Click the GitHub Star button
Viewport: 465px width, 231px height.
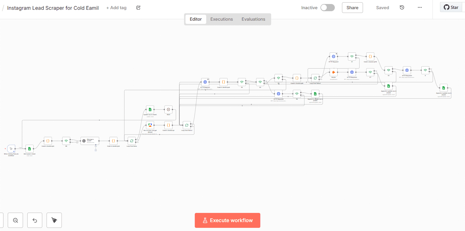click(x=451, y=7)
